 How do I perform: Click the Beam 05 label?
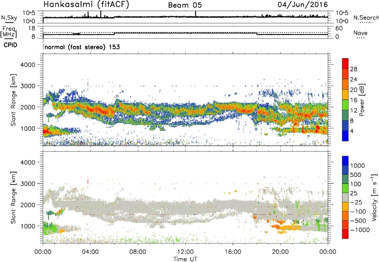coord(185,5)
